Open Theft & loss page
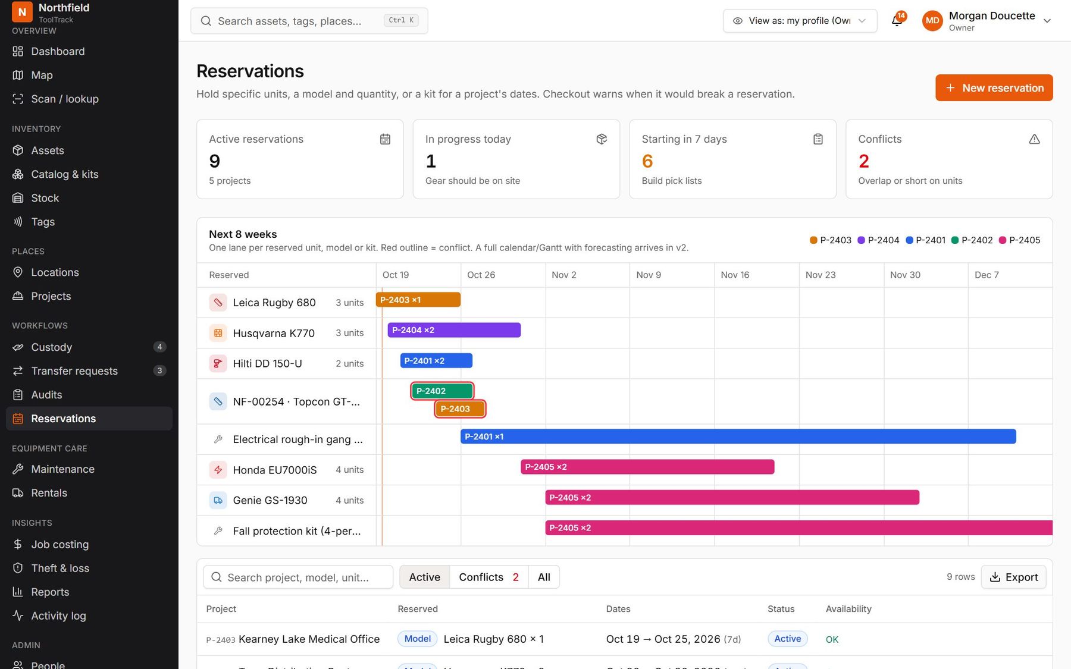 point(89,568)
